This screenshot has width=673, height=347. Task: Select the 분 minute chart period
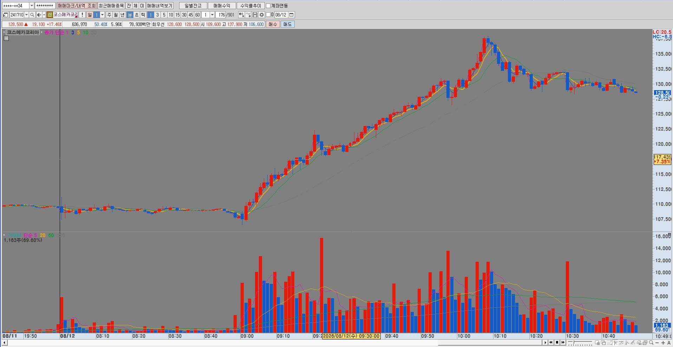130,15
